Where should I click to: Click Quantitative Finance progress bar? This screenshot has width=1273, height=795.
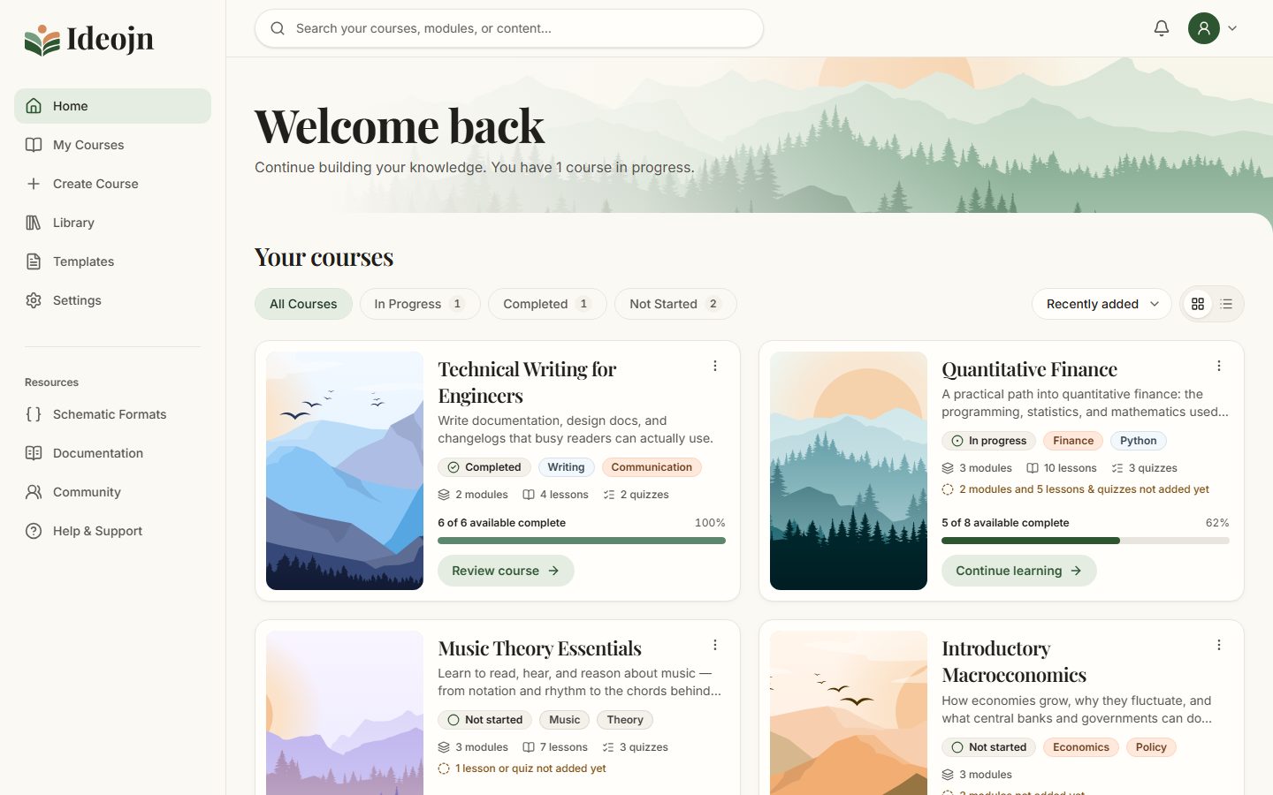[1086, 541]
